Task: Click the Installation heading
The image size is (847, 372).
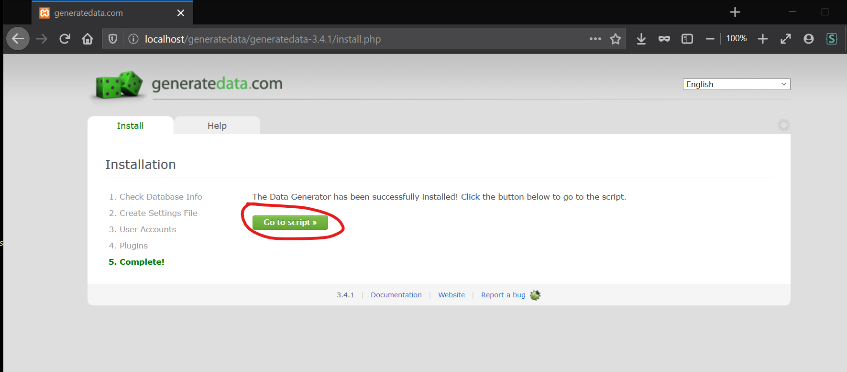Action: point(141,164)
